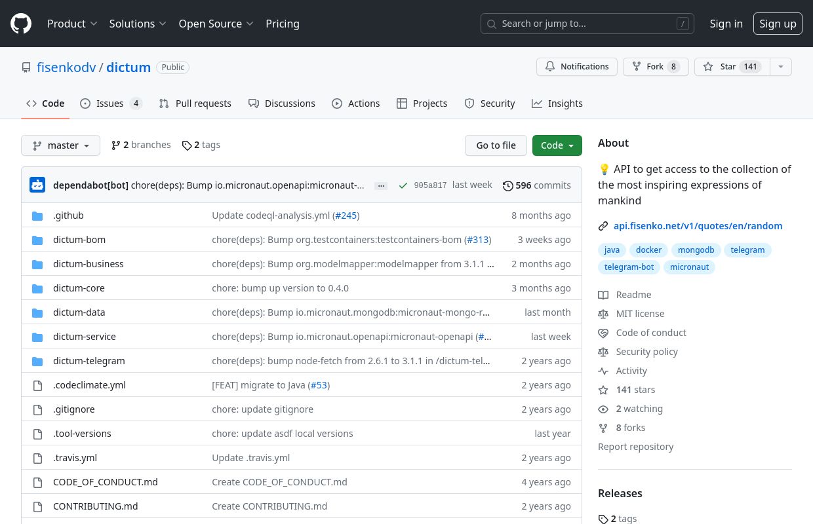Click the Sign up button
Image resolution: width=813 pixels, height=524 pixels.
778,24
